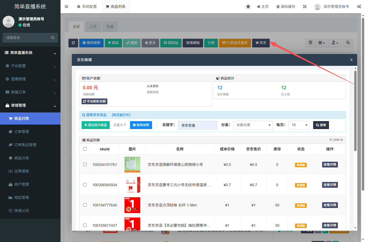Screen dimensions: 365x242
Task: Click the sidebar user avatar image
Action: coord(8,22)
